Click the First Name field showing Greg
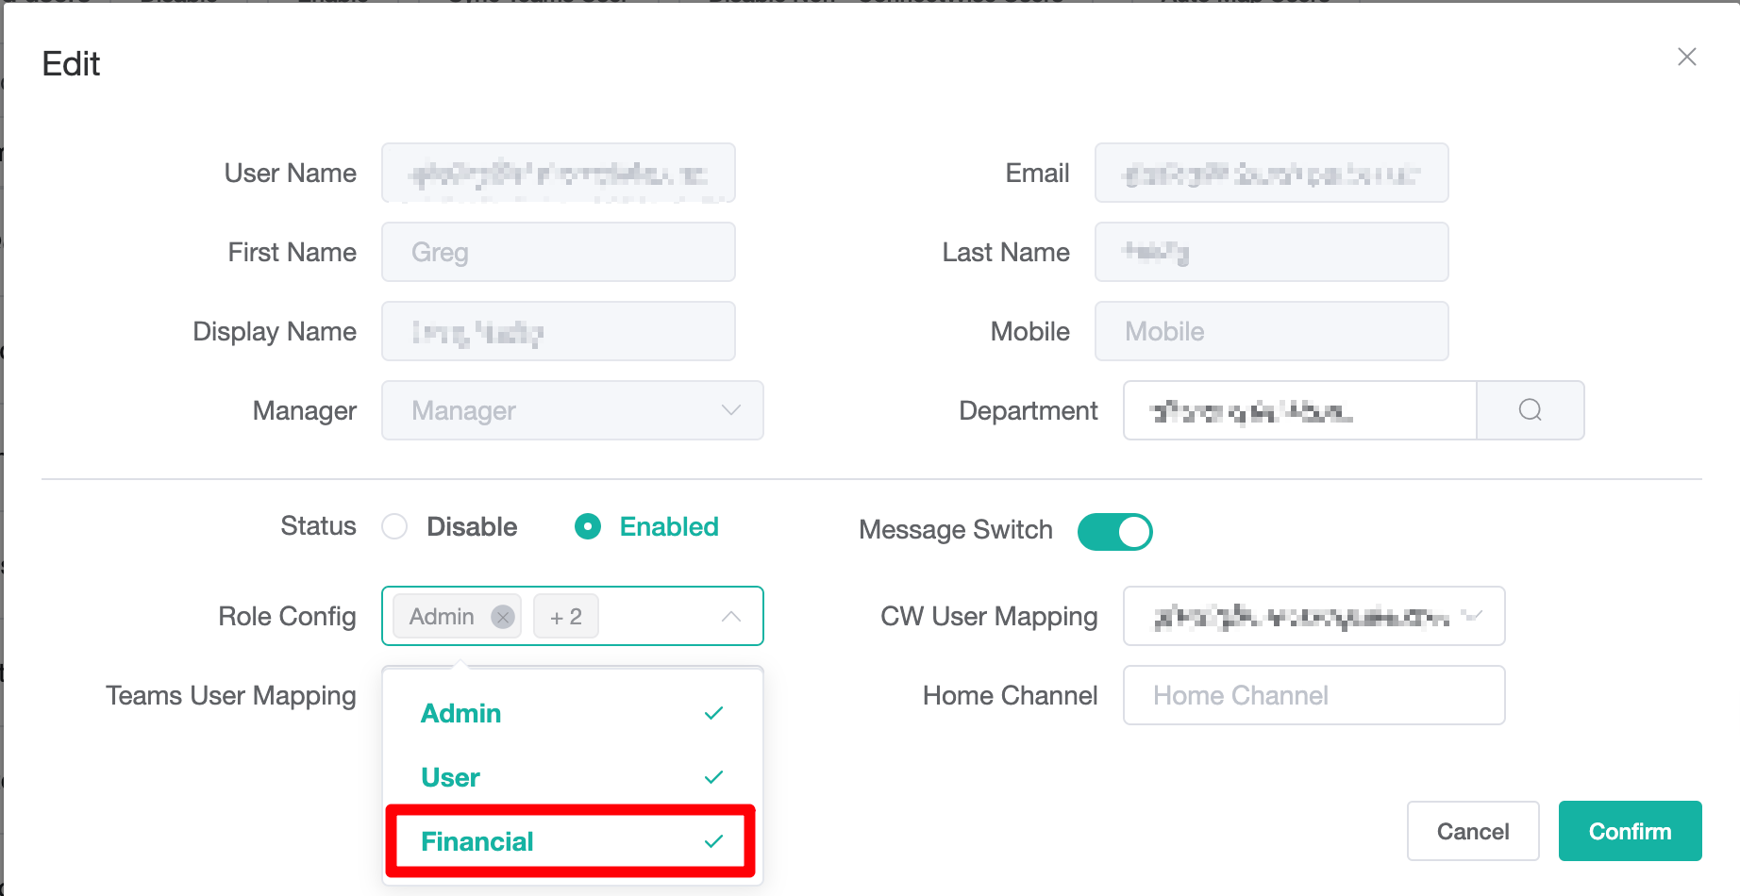Screen dimensions: 1740x896 click(558, 252)
